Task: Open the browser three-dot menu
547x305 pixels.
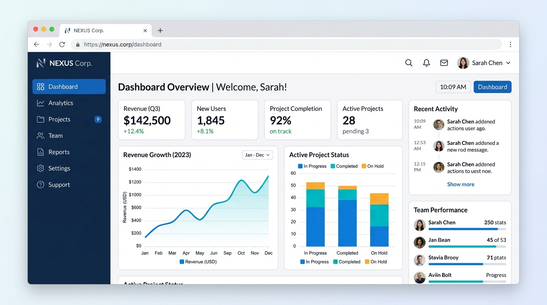Action: click(x=510, y=44)
